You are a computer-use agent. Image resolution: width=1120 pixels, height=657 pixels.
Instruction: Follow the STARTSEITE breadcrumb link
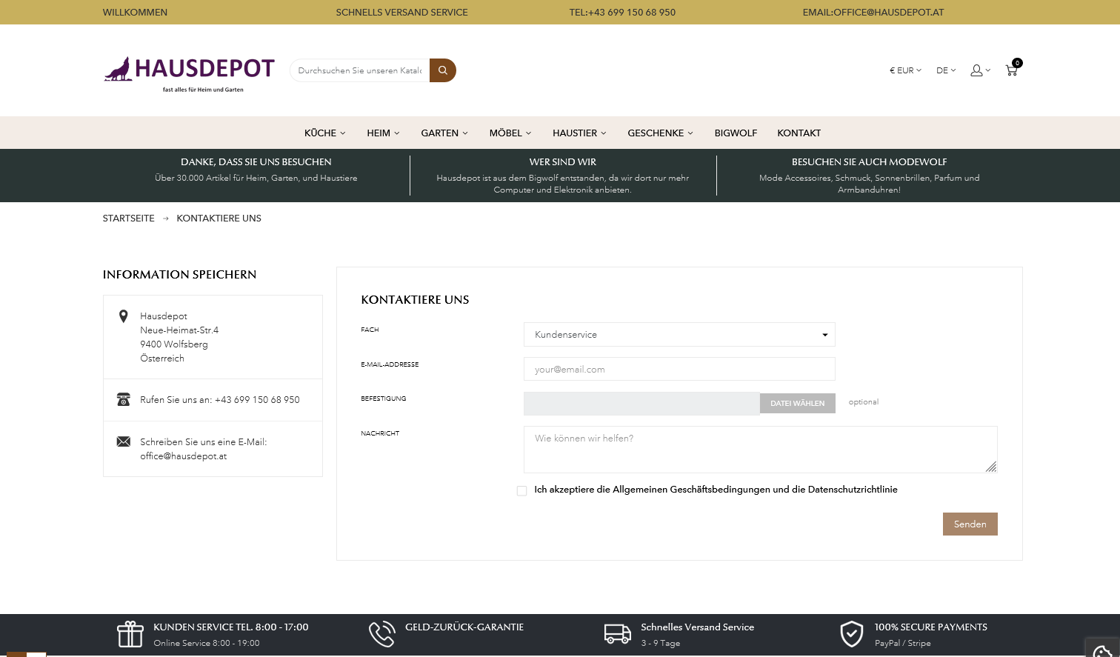pos(128,218)
